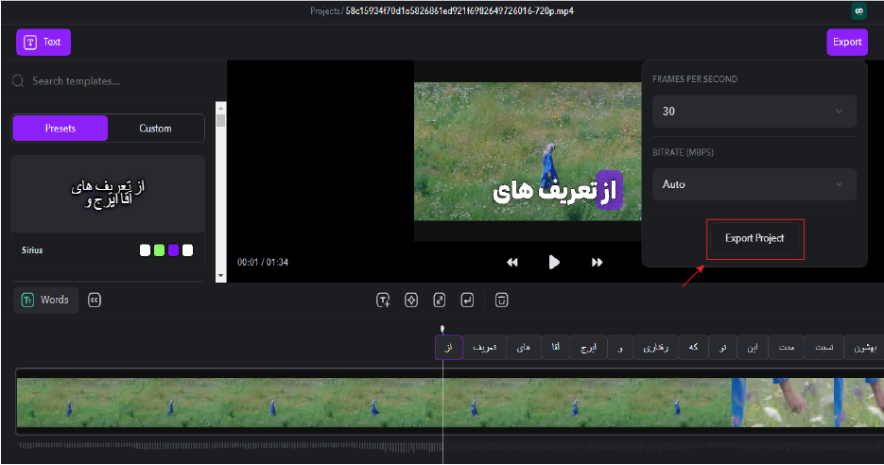The image size is (884, 465).
Task: Click the video filmstrip track
Action: point(449,403)
